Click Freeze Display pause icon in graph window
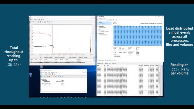The height and width of the screenshot is (109, 194). [49, 22]
